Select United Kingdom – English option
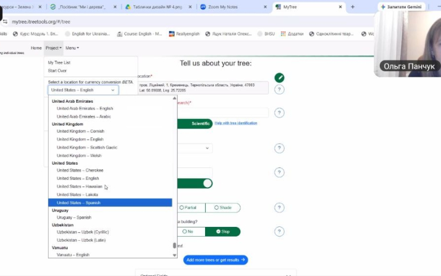Viewport: 441px width, 276px height. point(80,140)
